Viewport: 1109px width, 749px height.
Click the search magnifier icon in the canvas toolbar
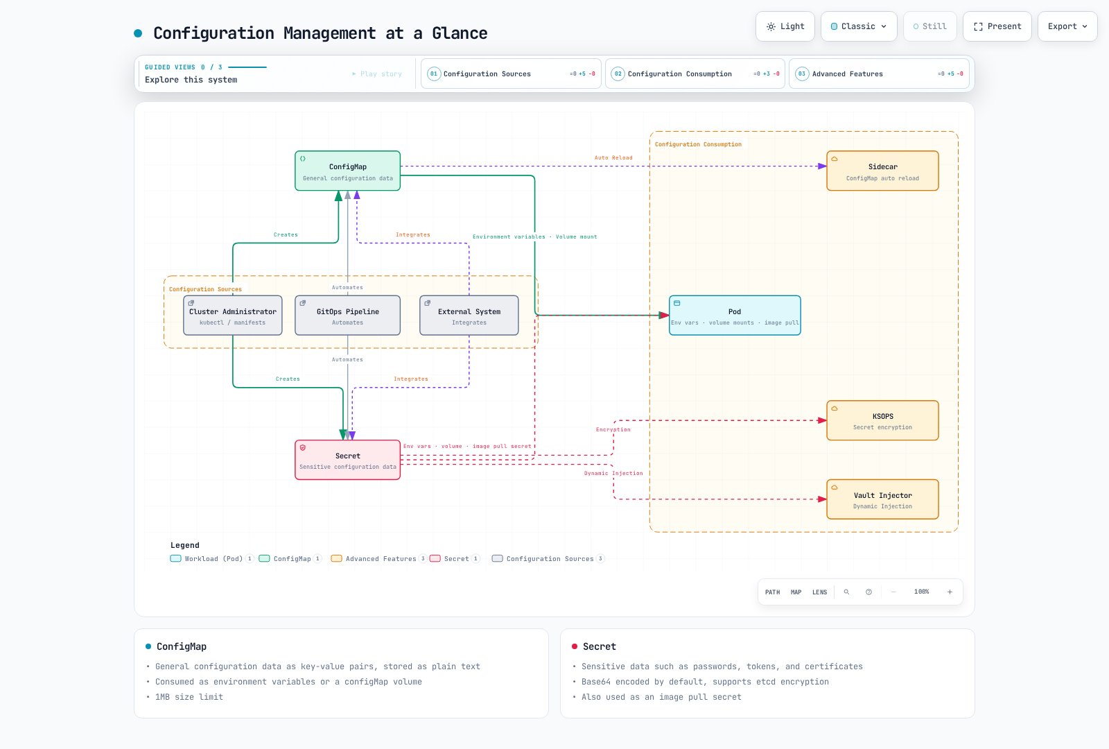(846, 592)
